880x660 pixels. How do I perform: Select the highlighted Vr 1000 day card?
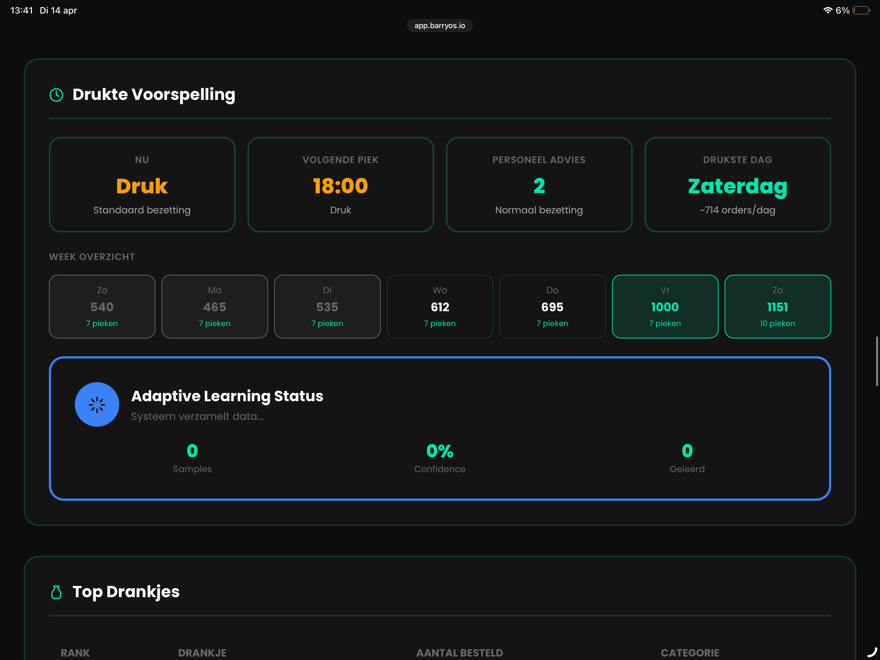click(665, 306)
